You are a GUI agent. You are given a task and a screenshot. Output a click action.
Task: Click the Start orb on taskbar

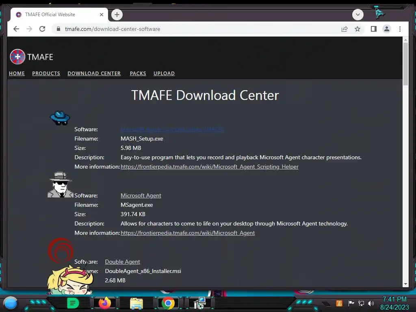coord(11,303)
